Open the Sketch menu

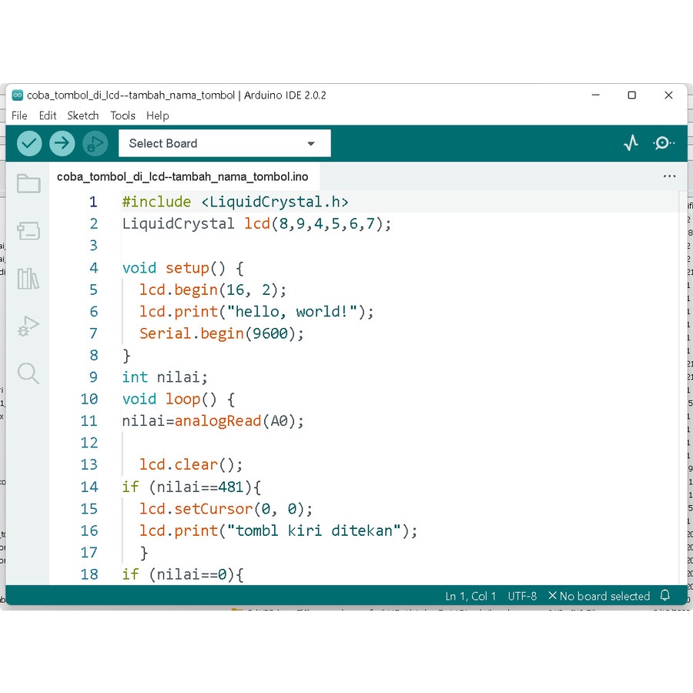tap(82, 115)
